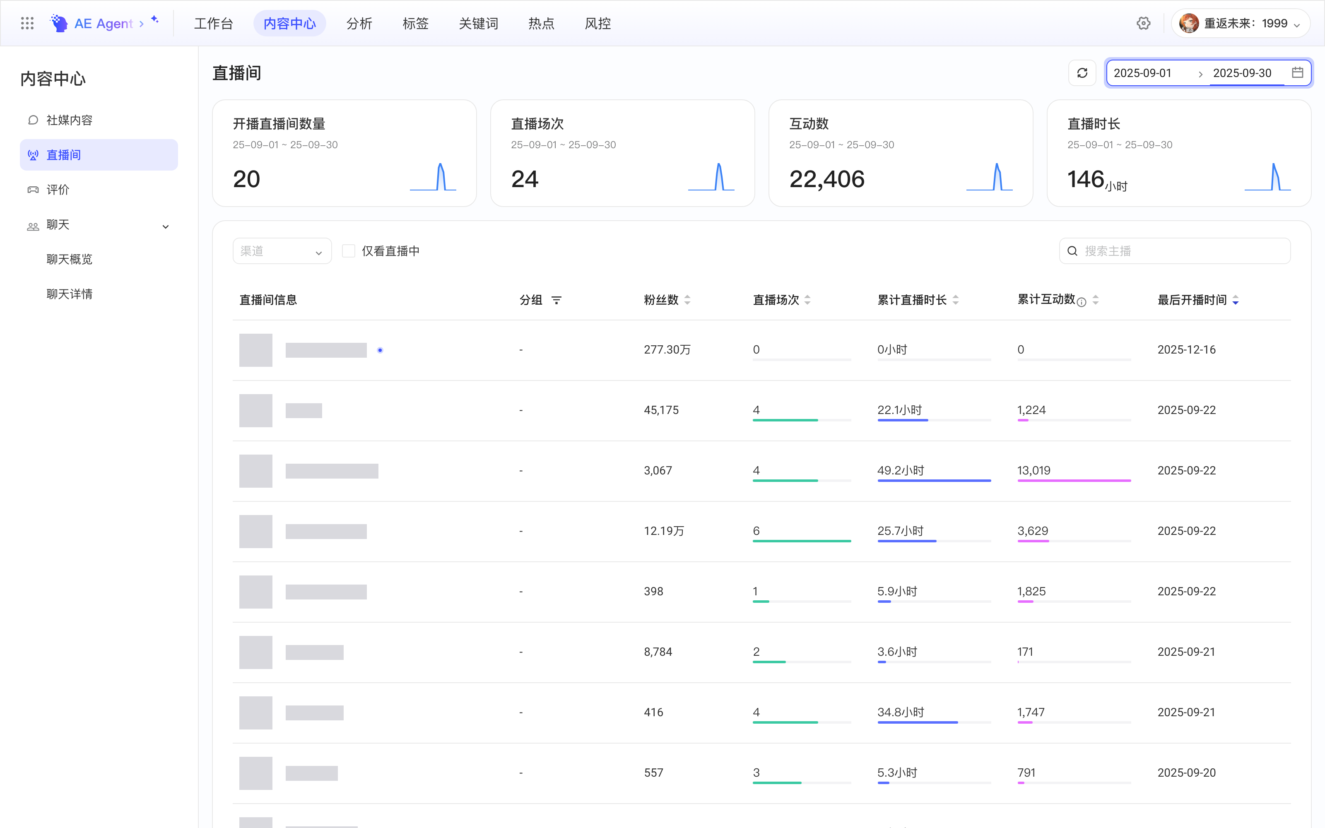
Task: Click the 13,019 interaction progress bar
Action: [x=1074, y=480]
